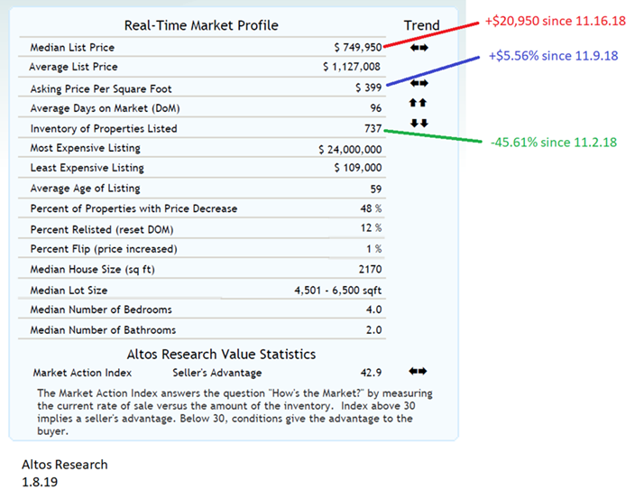This screenshot has width=644, height=499.
Task: Select the Market Action Index value 42.9
Action: pos(370,372)
